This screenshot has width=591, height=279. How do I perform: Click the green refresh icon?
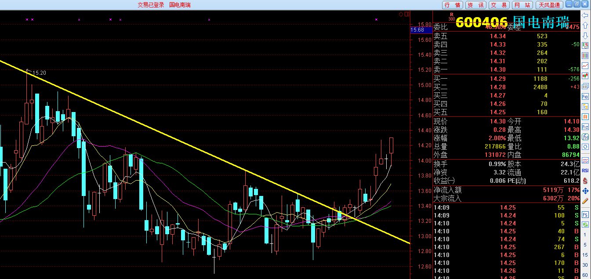coord(585,225)
